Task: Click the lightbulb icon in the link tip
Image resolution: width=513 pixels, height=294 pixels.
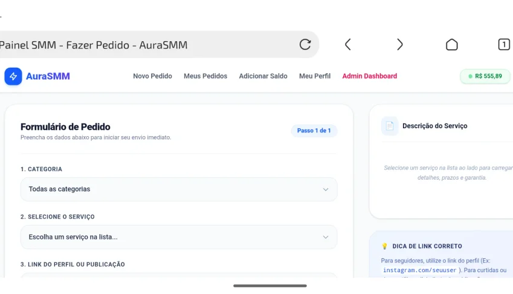Action: click(x=384, y=246)
